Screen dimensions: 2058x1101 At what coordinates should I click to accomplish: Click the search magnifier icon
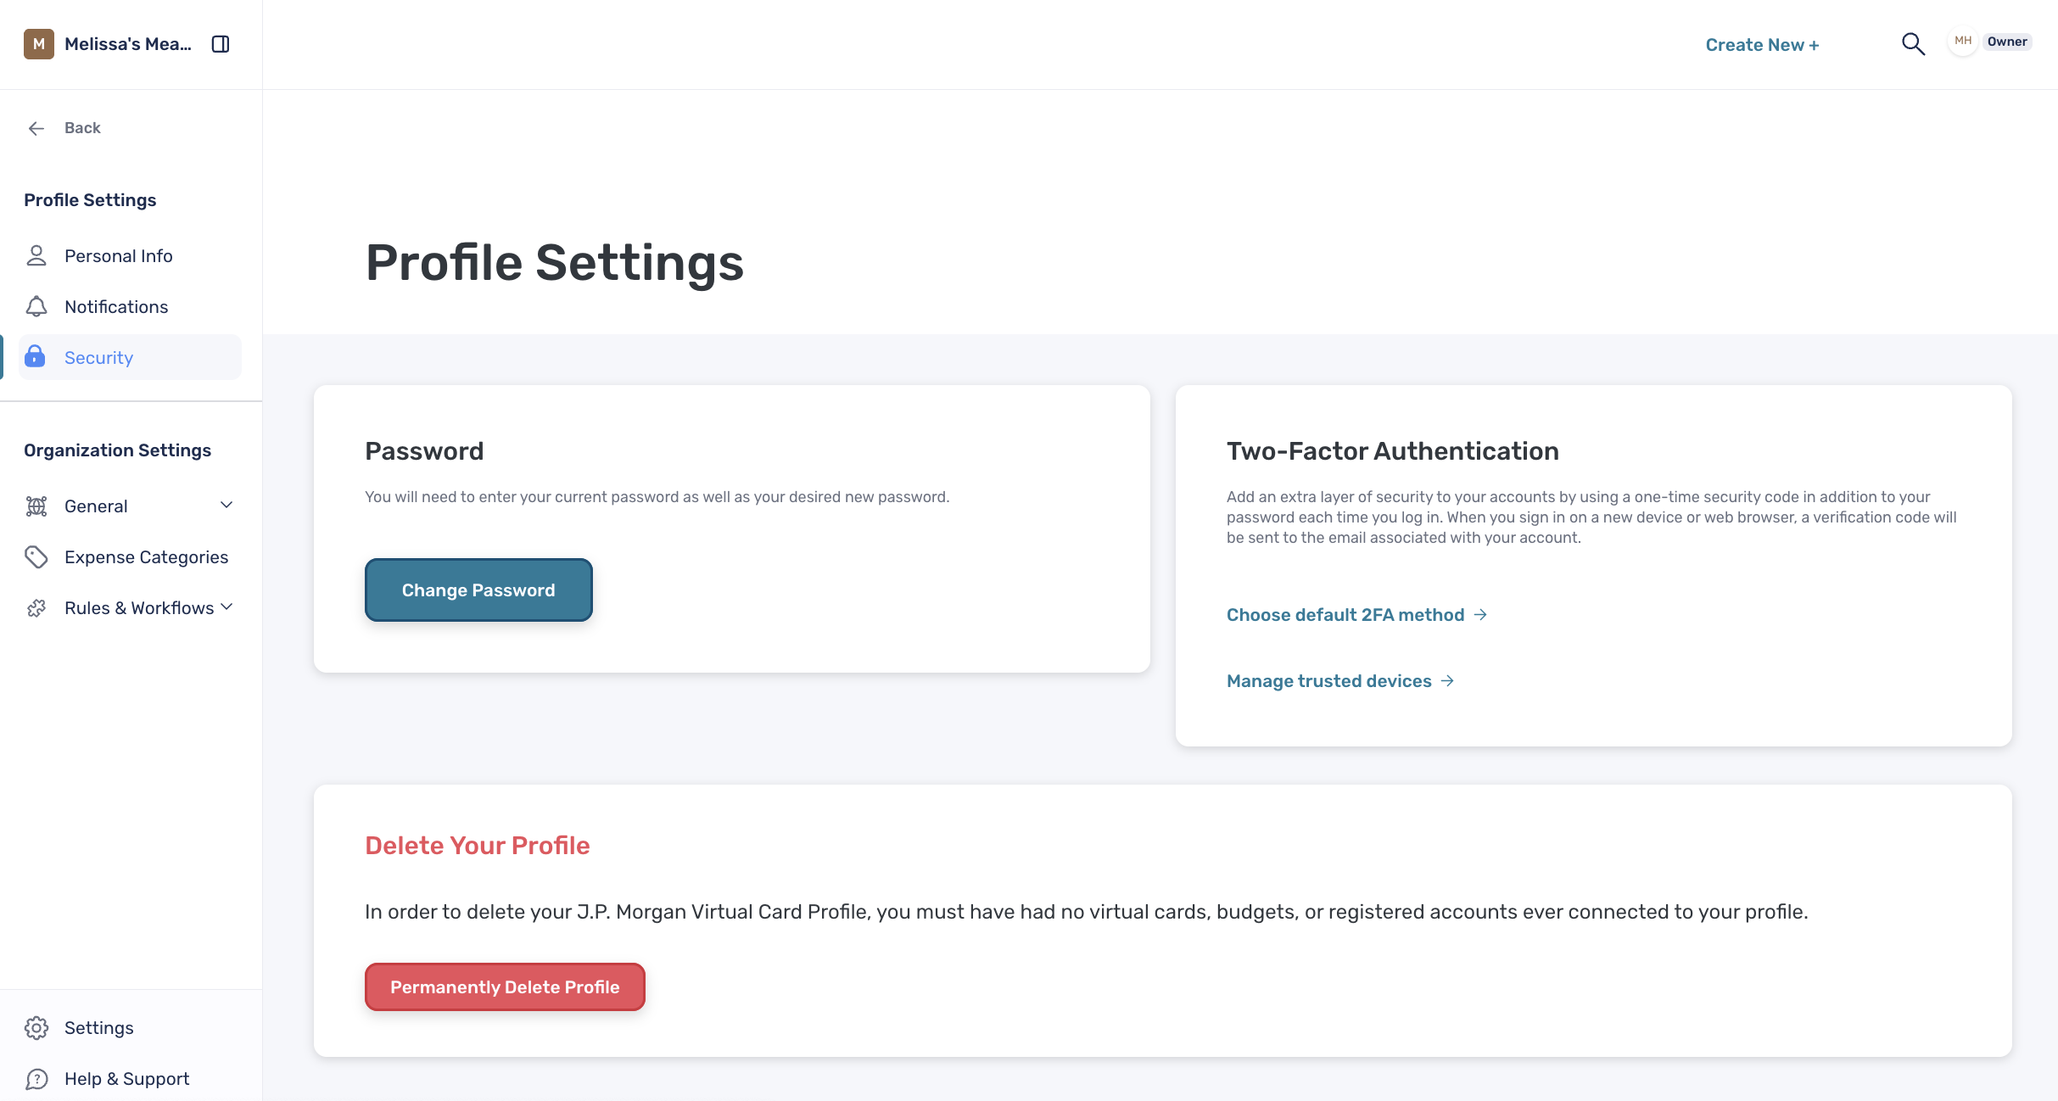tap(1913, 44)
